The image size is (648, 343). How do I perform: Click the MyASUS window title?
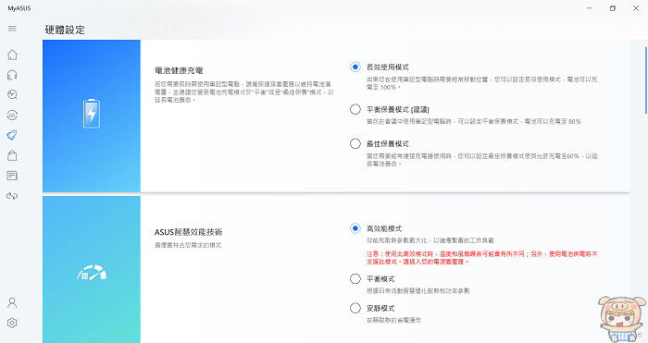click(x=19, y=8)
